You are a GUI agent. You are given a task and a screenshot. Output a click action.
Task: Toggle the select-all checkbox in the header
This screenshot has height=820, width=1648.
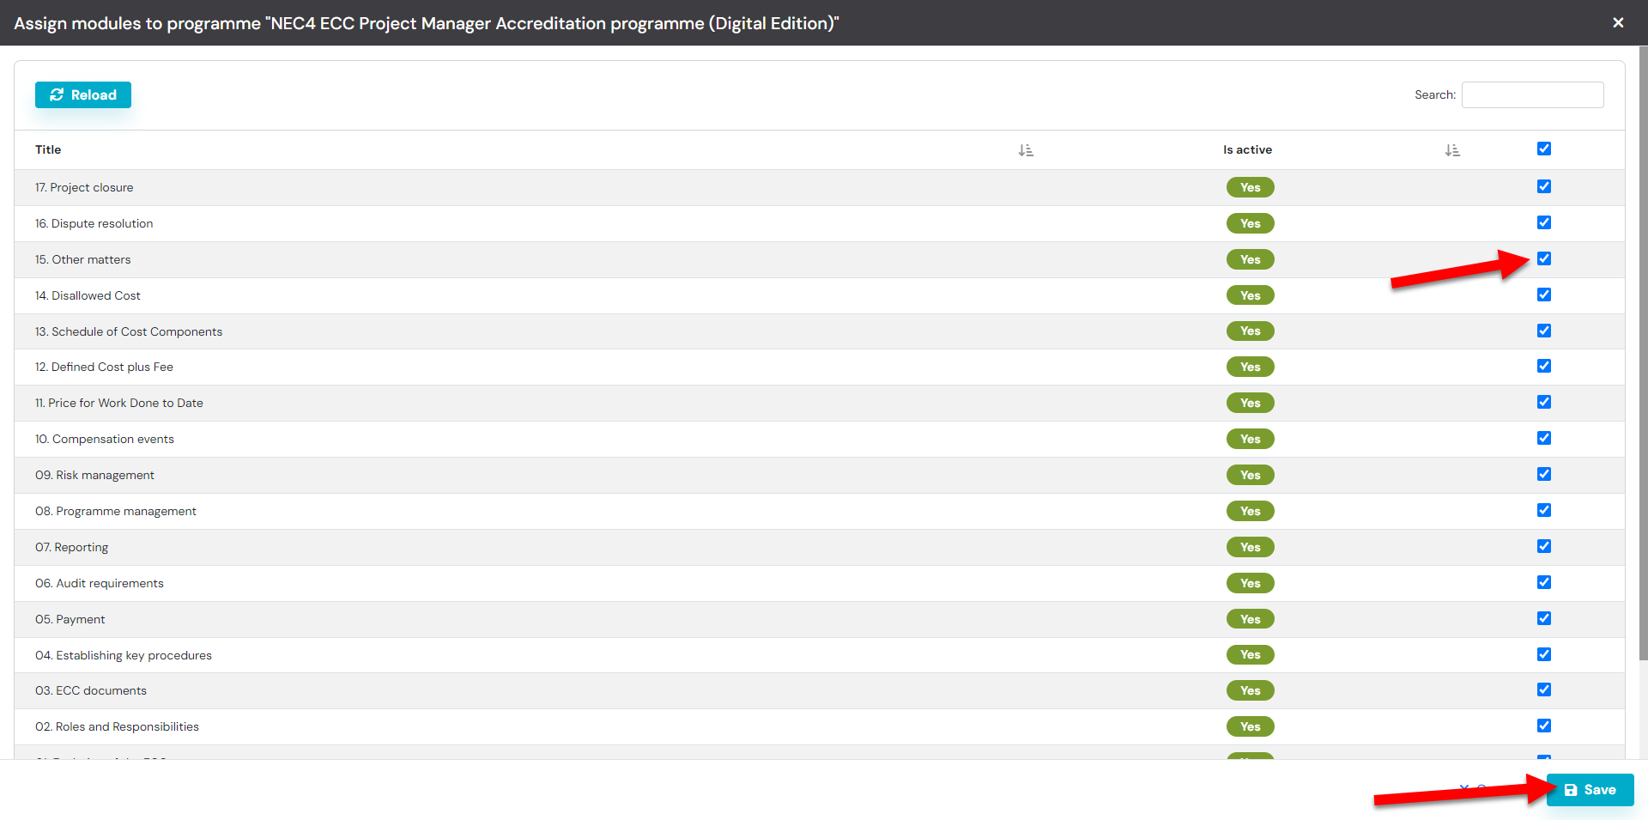(1544, 149)
